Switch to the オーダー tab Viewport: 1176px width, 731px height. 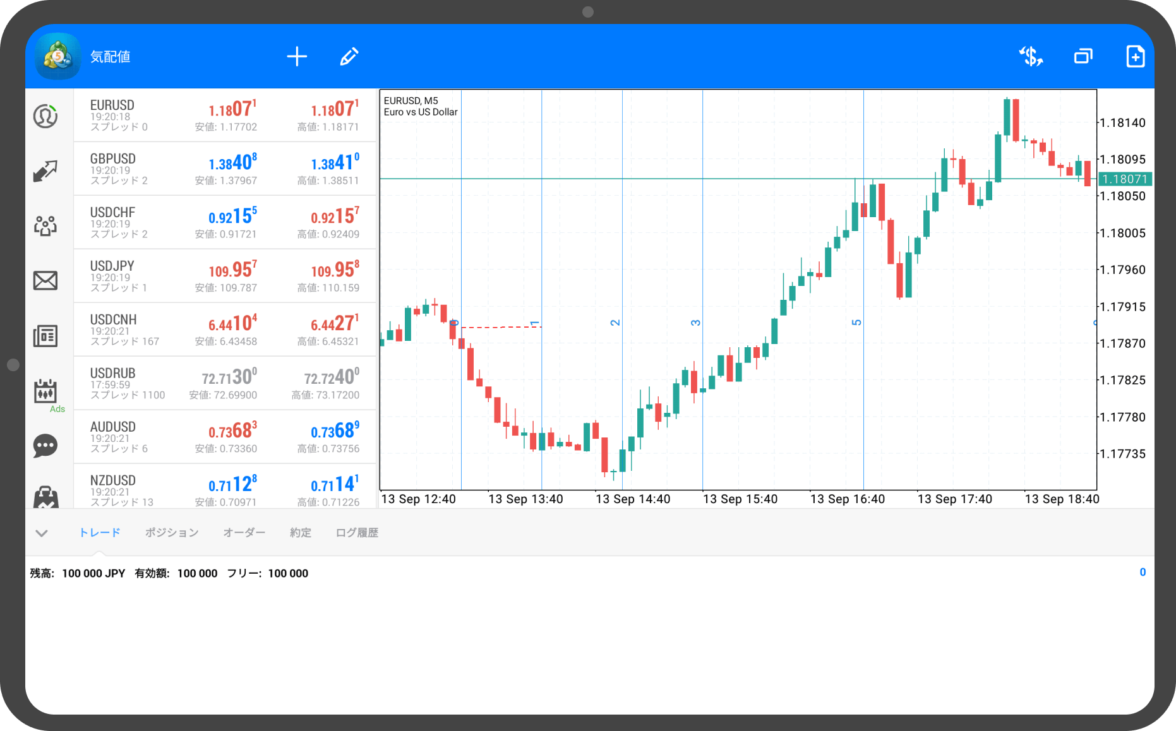pos(244,533)
